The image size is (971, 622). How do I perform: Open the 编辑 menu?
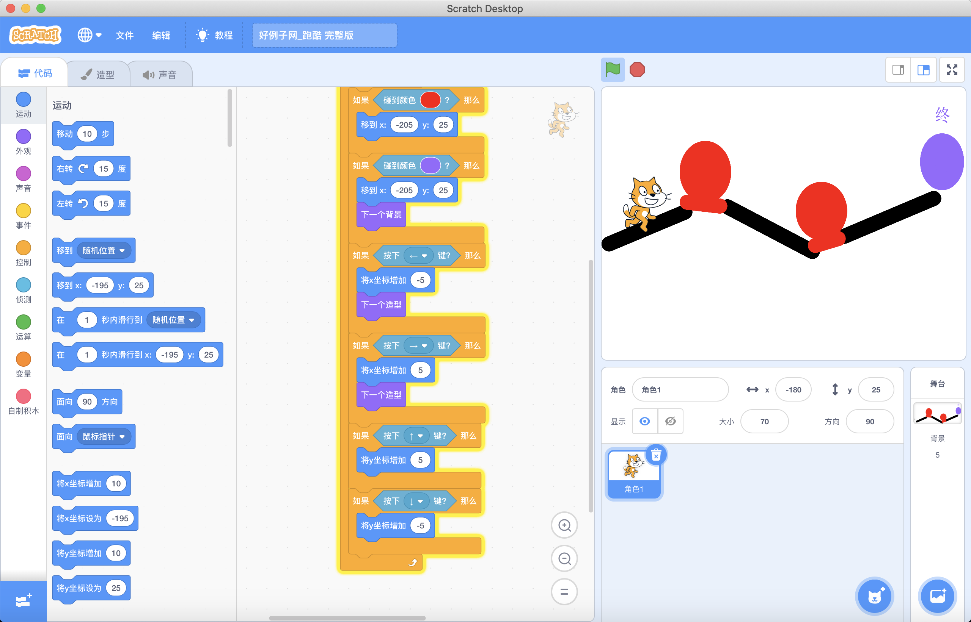point(161,35)
